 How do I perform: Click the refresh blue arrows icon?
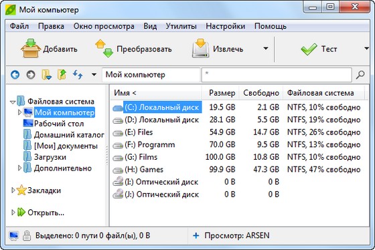click(78, 74)
